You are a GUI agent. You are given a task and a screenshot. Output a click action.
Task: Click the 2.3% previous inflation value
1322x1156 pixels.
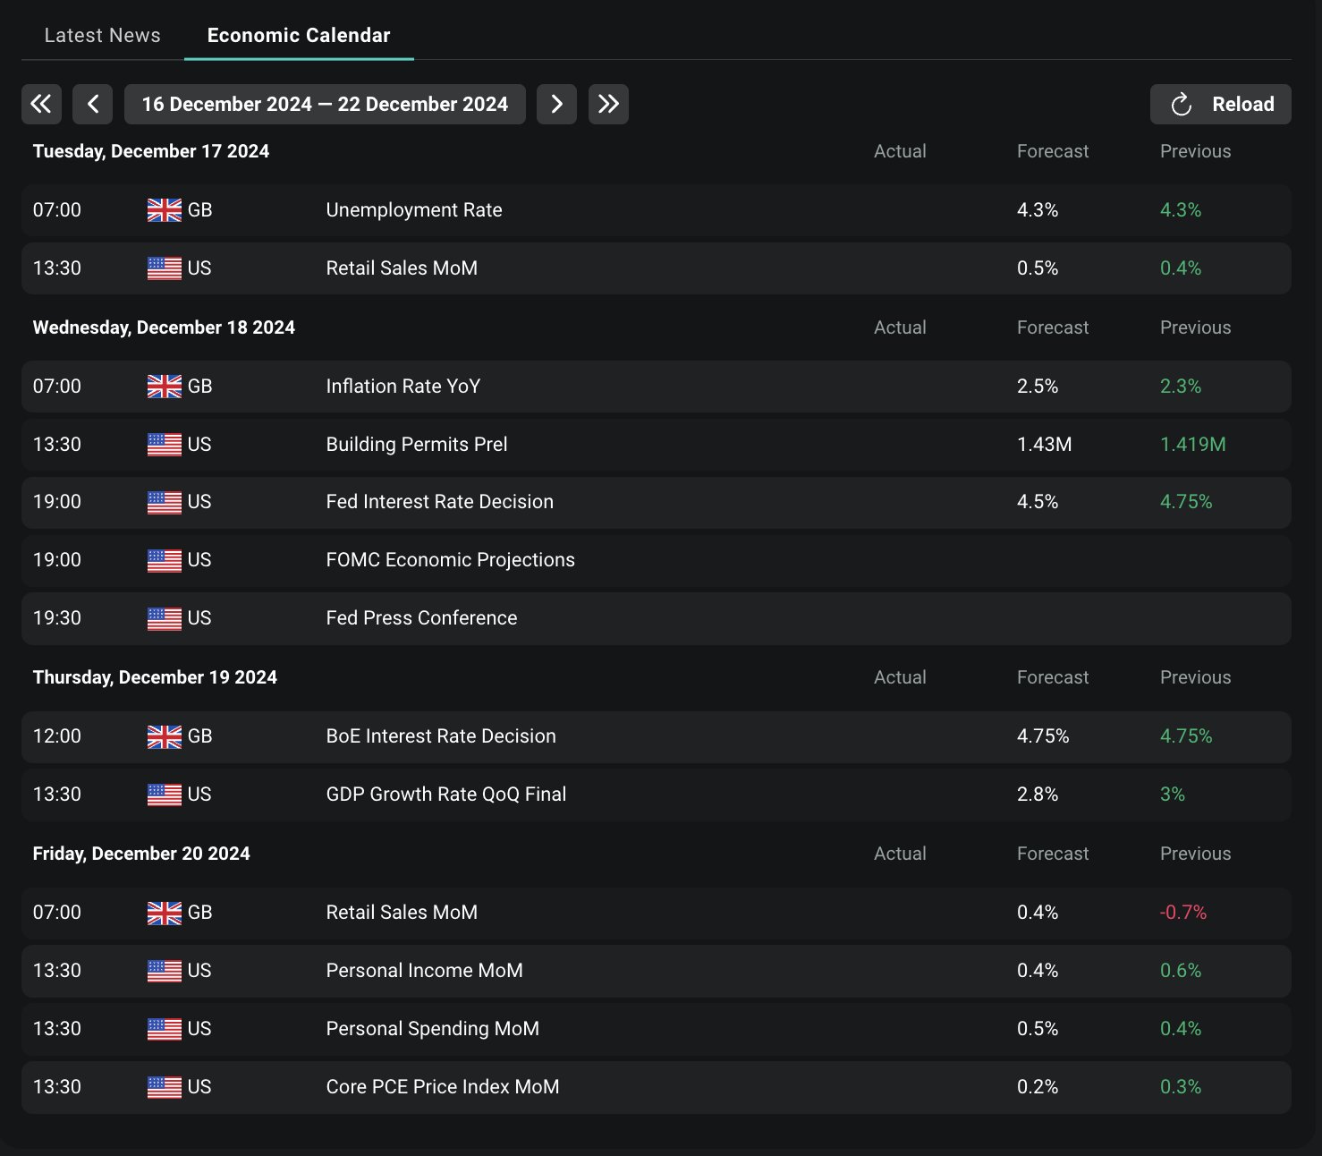(1181, 387)
